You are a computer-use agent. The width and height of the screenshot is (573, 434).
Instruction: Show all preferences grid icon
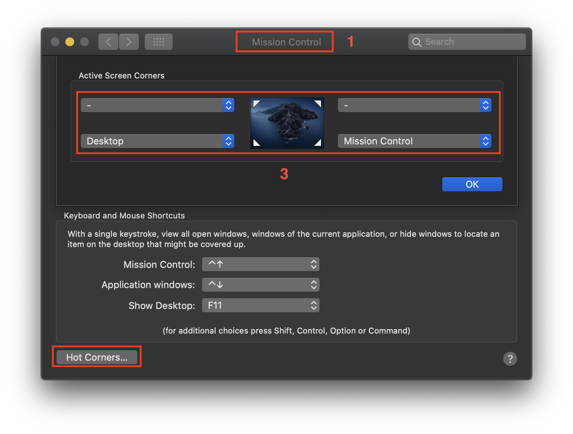[159, 42]
